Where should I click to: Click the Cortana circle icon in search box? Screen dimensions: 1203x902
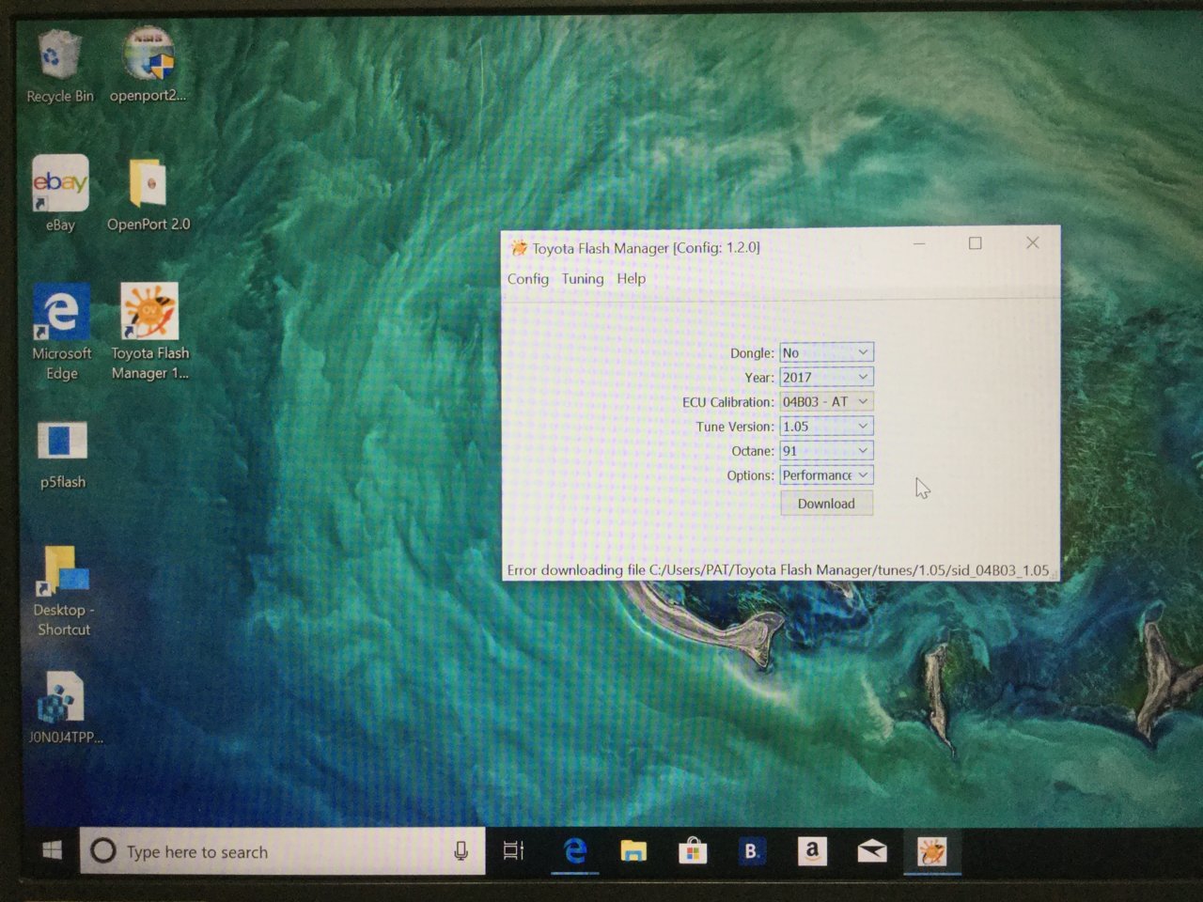click(102, 851)
